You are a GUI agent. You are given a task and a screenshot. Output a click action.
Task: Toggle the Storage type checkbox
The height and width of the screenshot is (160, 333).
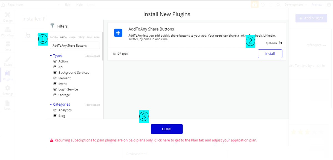[x=55, y=95]
